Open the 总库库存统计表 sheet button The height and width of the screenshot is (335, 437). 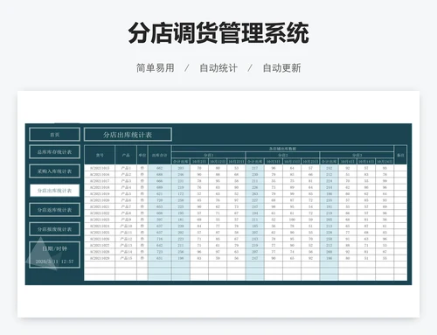click(x=54, y=152)
